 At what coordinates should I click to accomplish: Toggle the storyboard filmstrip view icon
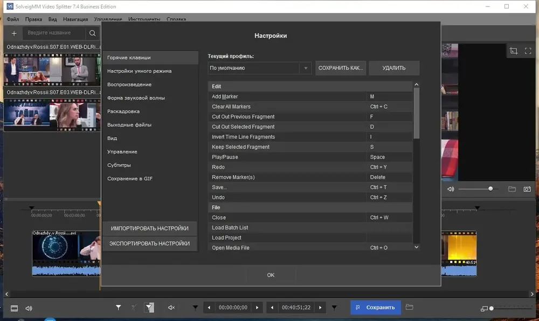click(x=14, y=308)
